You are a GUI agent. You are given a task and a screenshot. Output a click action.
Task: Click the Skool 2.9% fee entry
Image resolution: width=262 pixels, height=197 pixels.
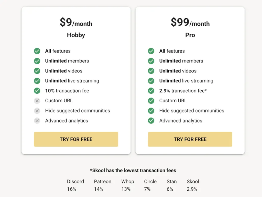click(193, 185)
